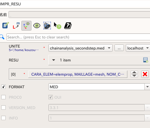Enable the VERSION_MED checkbox

point(3,108)
